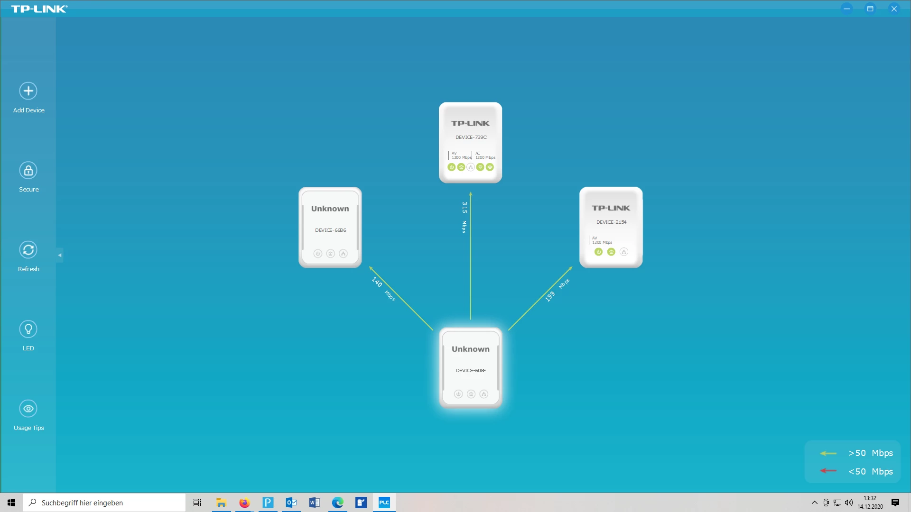Screen dimensions: 911x512
Task: Open the LED lightbulb settings
Action: click(28, 329)
